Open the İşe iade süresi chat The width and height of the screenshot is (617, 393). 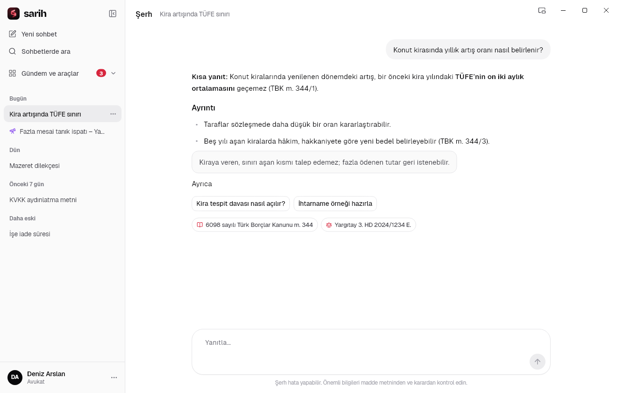[63, 234]
